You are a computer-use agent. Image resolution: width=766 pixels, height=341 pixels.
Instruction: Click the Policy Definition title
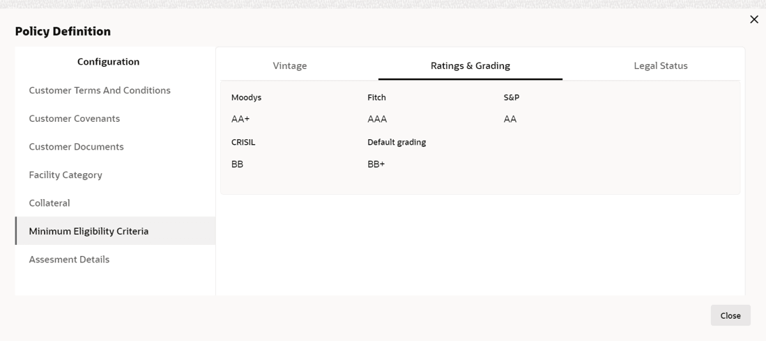(x=63, y=31)
